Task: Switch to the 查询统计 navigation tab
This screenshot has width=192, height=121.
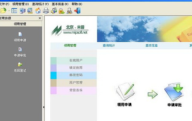Action: (x=109, y=45)
